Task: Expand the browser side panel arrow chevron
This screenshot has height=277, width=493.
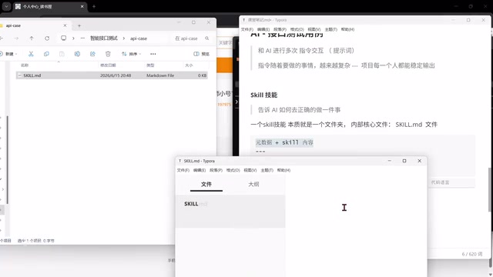Action: pyautogui.click(x=236, y=102)
